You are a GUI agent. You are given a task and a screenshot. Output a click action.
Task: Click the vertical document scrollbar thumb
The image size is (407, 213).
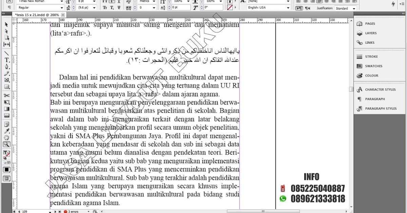[351, 89]
